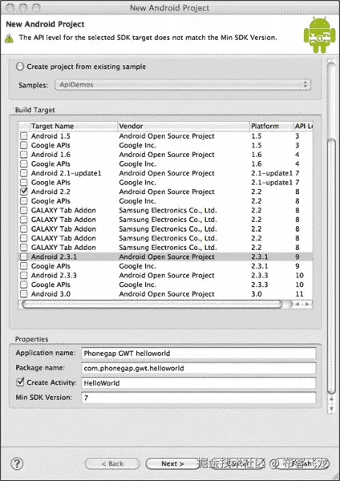
Task: Sort by the API Level column header
Action: click(x=303, y=126)
